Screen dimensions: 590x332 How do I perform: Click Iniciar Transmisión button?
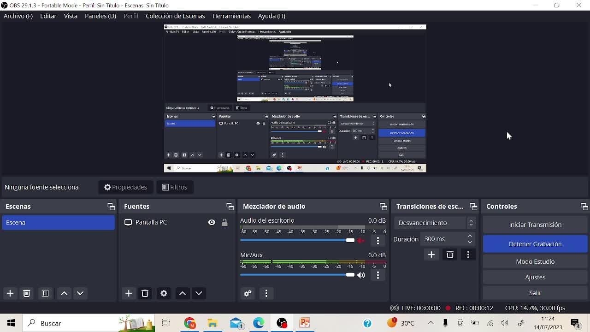pos(535,225)
